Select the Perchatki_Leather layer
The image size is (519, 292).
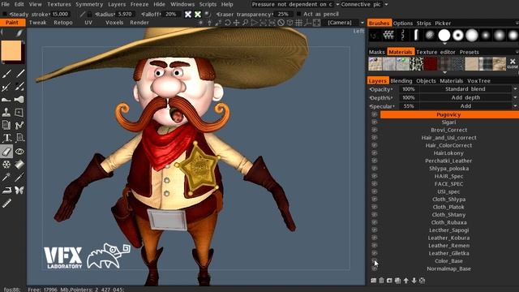click(448, 161)
